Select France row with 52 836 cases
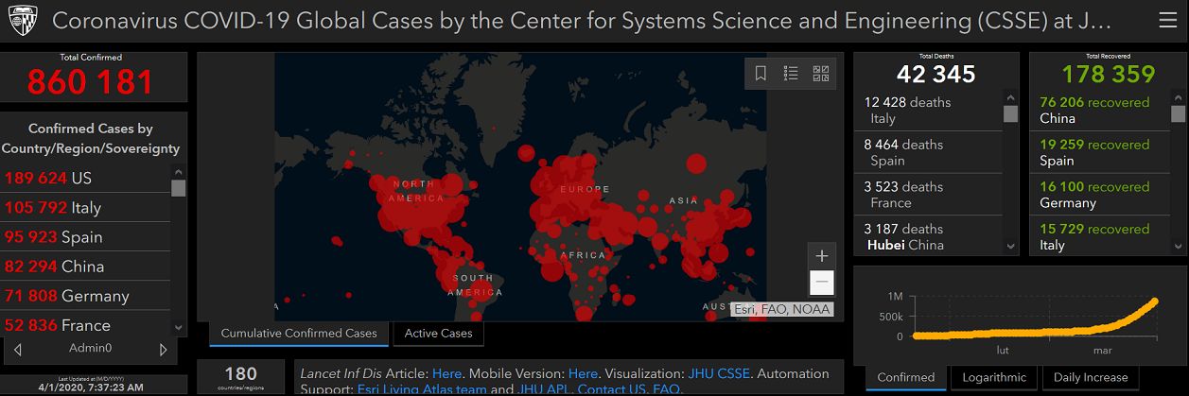Viewport: 1189px width, 396px height. coord(85,325)
